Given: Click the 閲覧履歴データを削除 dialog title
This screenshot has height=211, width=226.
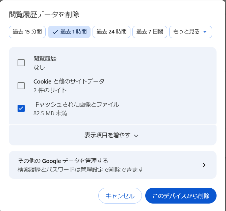Looking at the screenshot, I should pyautogui.click(x=44, y=15).
